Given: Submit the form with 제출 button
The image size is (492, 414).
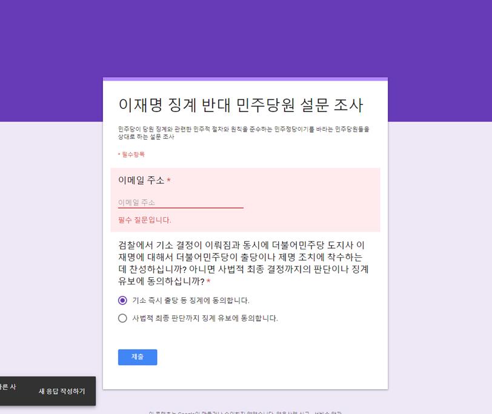Looking at the screenshot, I should point(138,357).
